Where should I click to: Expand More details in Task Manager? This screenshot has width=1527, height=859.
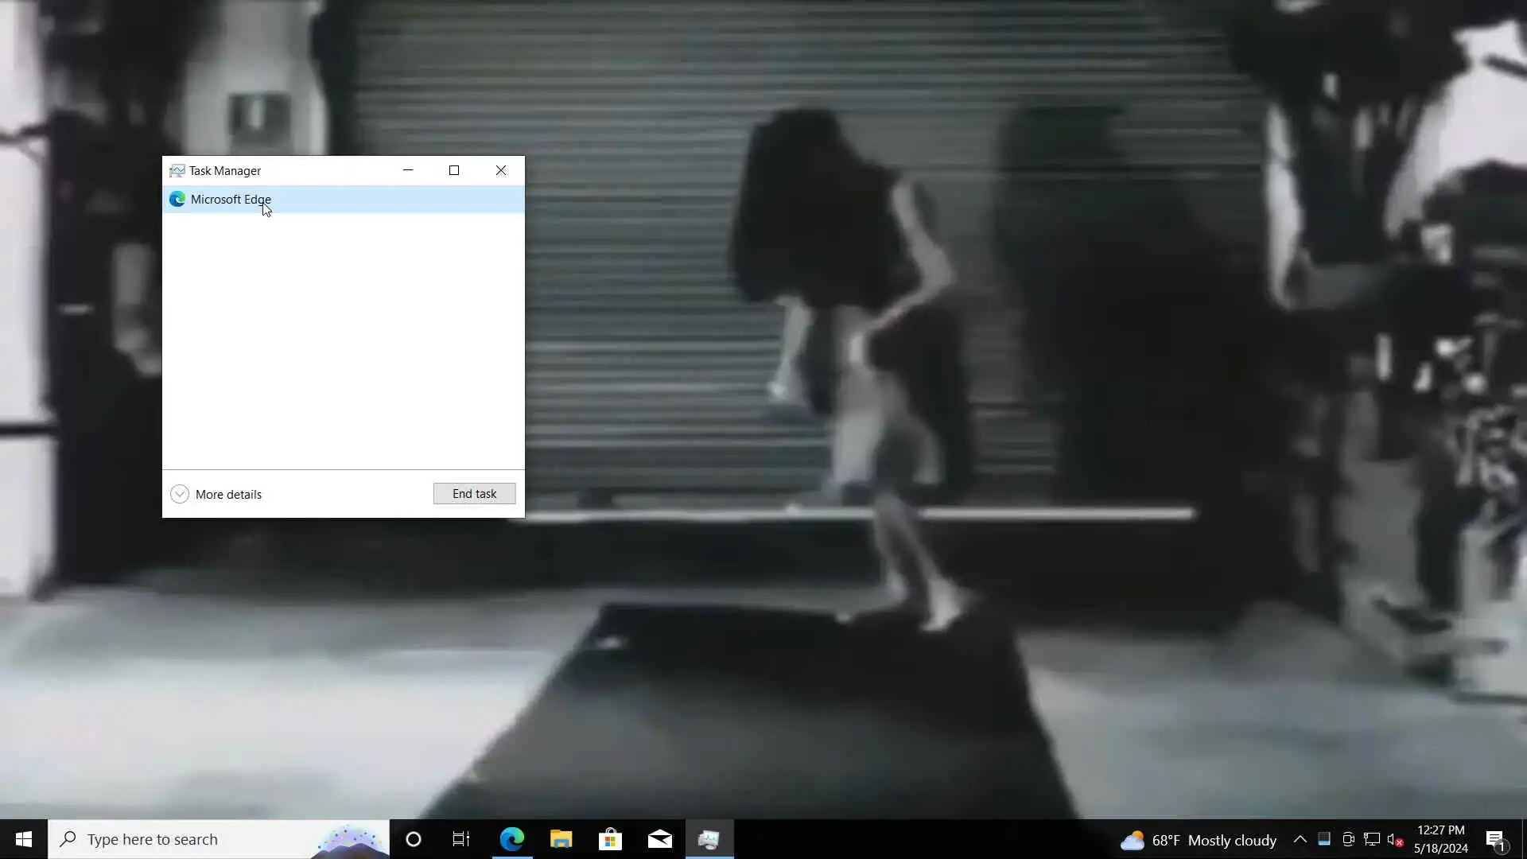click(x=216, y=494)
